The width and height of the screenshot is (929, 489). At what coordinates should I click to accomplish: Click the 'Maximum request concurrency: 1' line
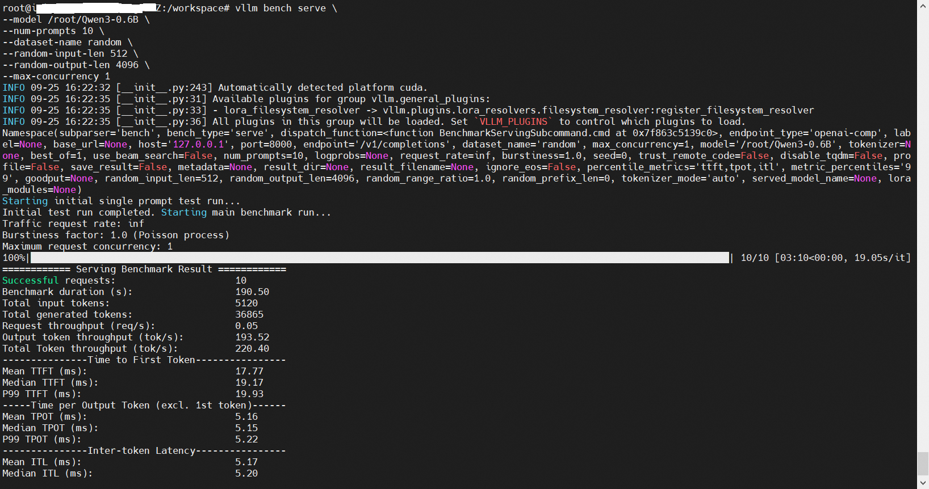87,247
